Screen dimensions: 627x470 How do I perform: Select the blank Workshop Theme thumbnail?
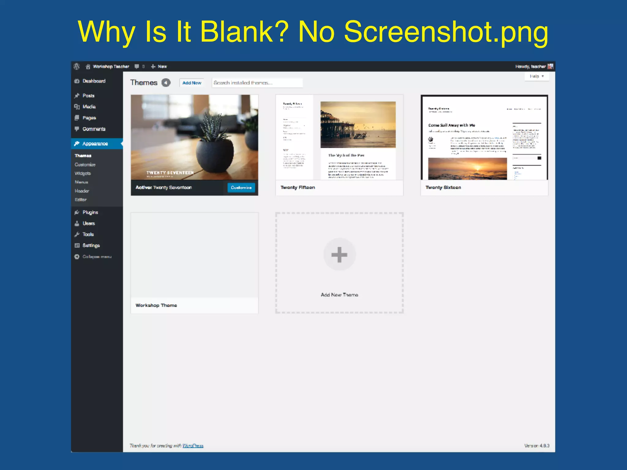pyautogui.click(x=194, y=255)
